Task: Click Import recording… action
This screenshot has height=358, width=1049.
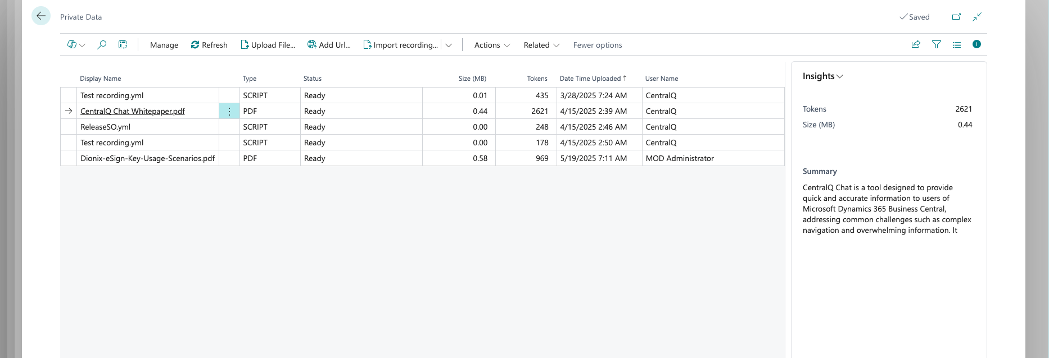Action: 401,45
